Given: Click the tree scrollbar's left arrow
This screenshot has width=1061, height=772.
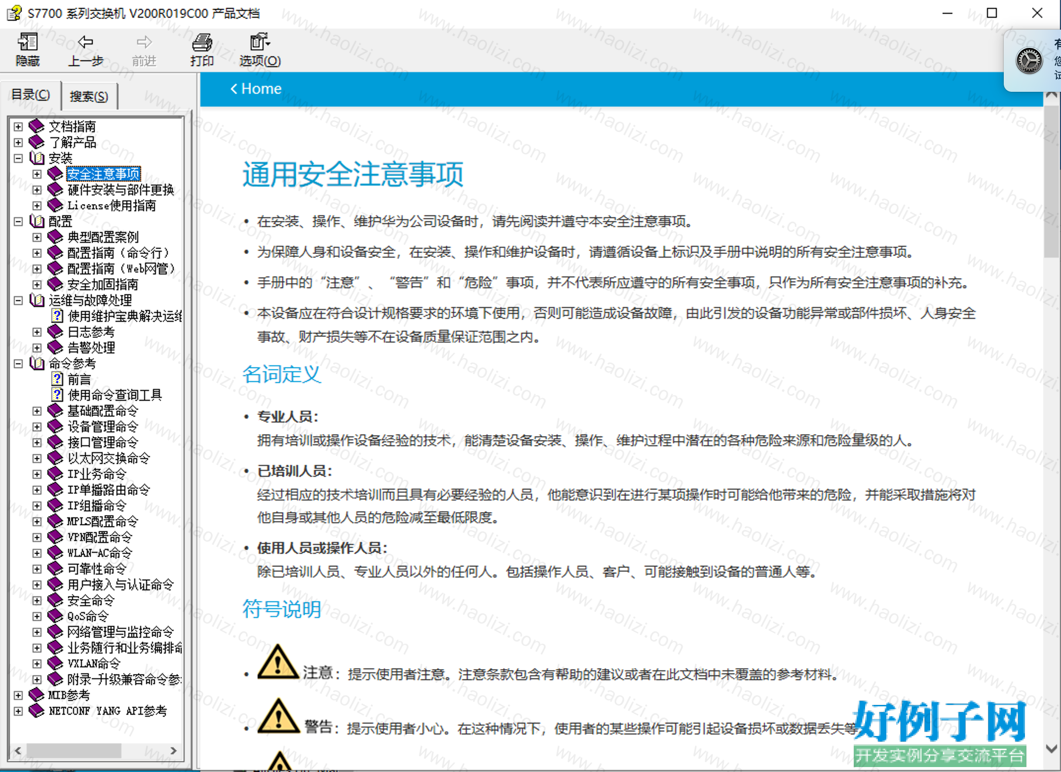Looking at the screenshot, I should (x=18, y=750).
